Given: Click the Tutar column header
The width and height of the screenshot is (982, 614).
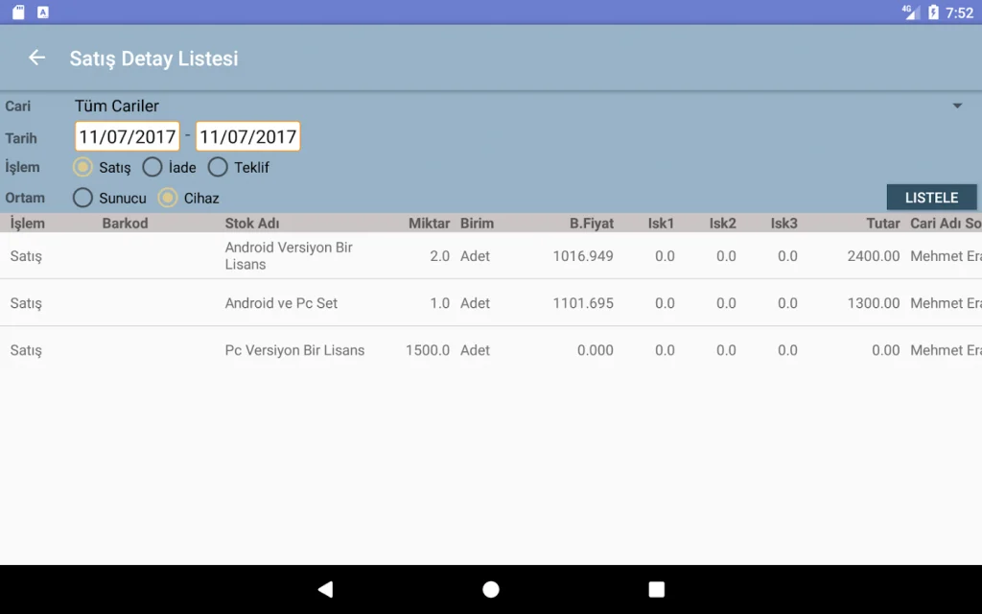Looking at the screenshot, I should click(883, 224).
